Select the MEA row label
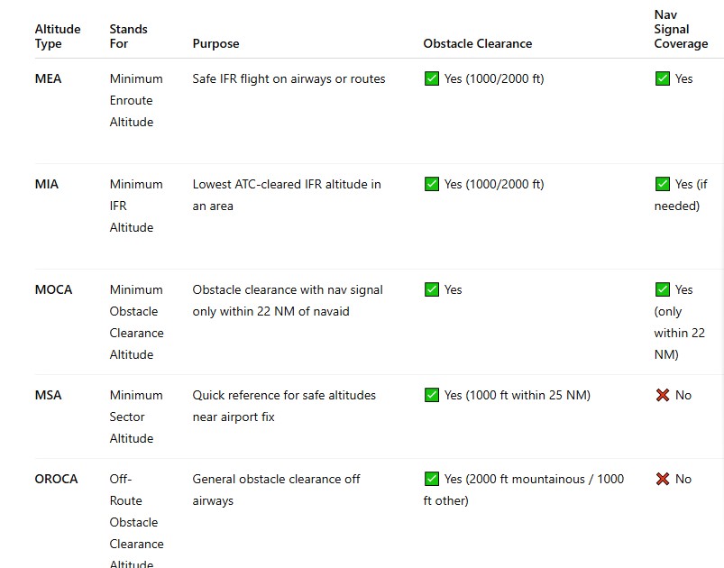The image size is (724, 568). pos(48,78)
